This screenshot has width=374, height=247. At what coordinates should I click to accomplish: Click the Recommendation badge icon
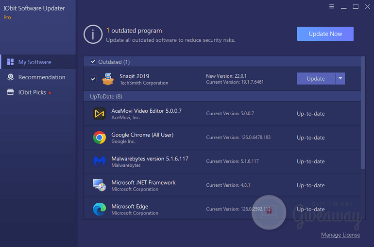click(11, 77)
